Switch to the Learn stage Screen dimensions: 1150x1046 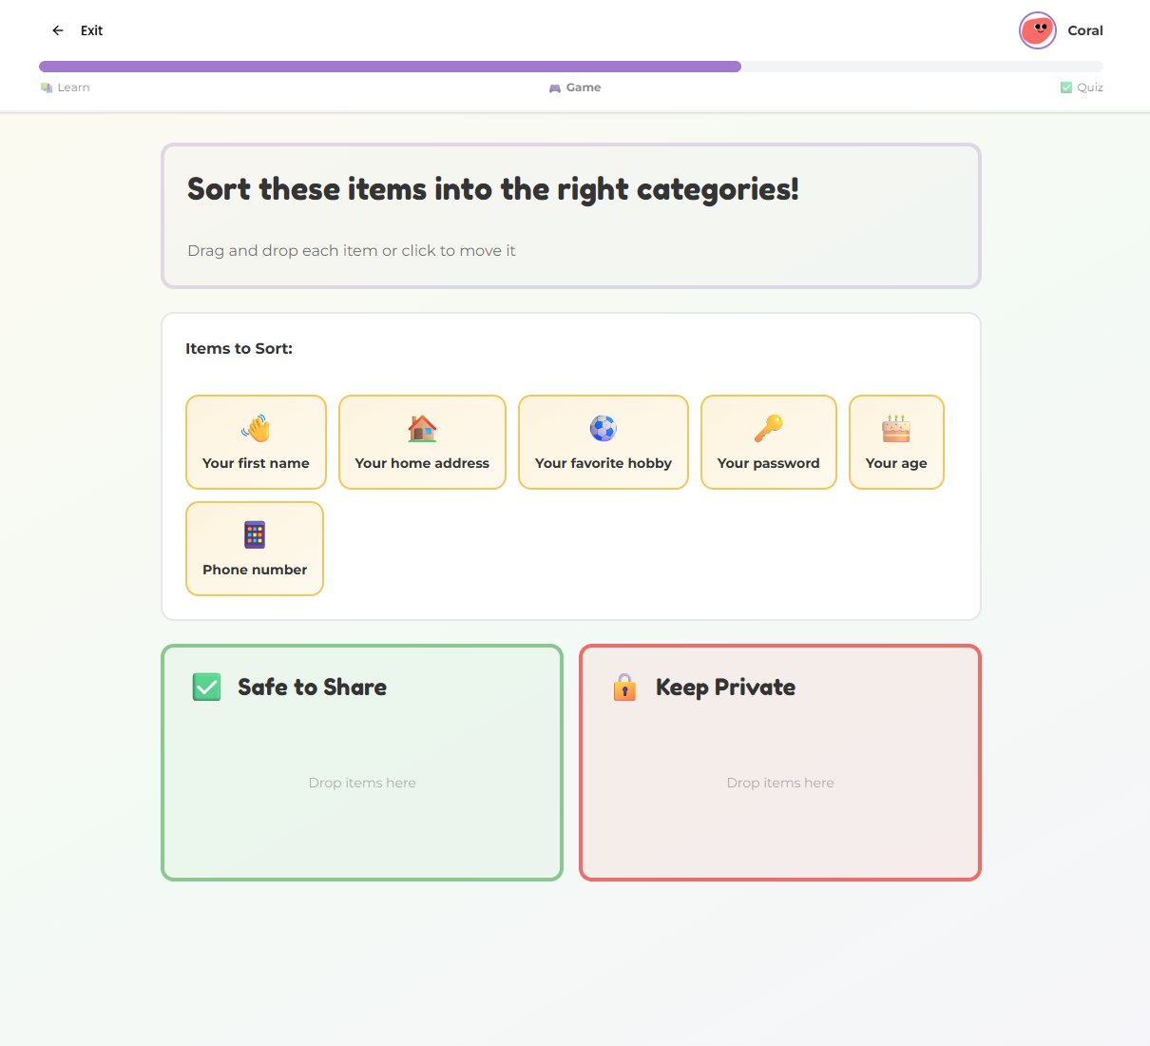(x=65, y=87)
